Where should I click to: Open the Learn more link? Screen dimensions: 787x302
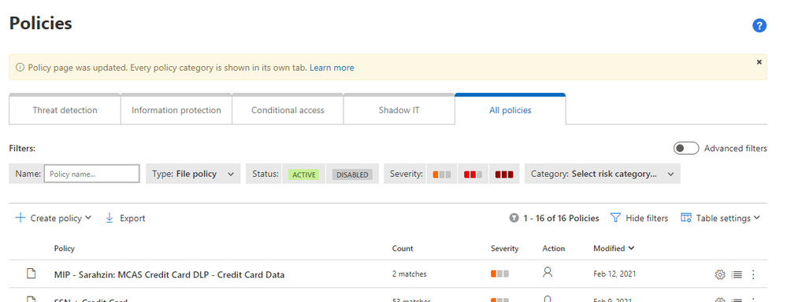click(x=332, y=68)
